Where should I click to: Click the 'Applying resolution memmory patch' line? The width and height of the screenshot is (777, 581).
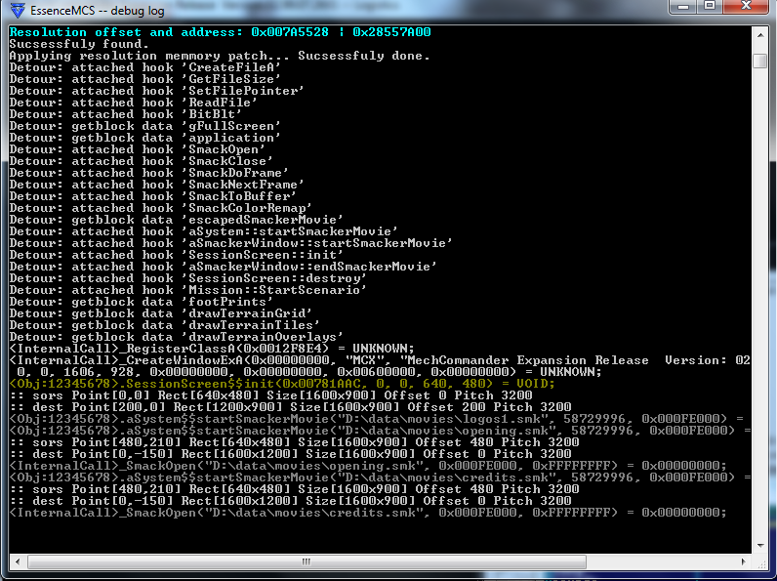tap(220, 56)
